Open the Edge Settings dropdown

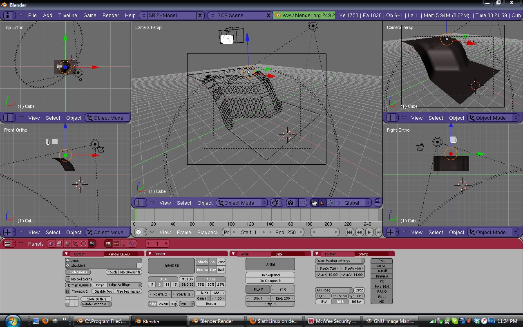(x=125, y=285)
